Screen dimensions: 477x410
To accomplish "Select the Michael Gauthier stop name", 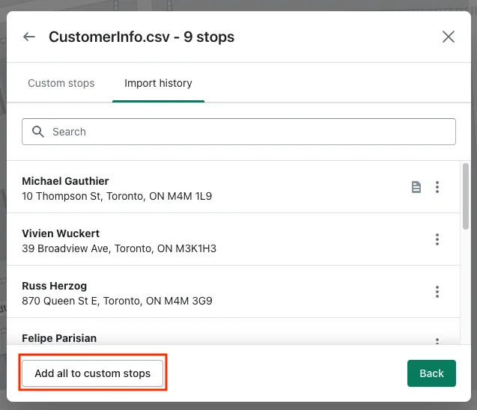I will point(65,181).
